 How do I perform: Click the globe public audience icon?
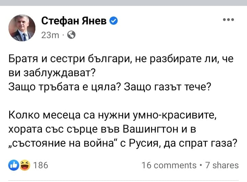(x=72, y=35)
